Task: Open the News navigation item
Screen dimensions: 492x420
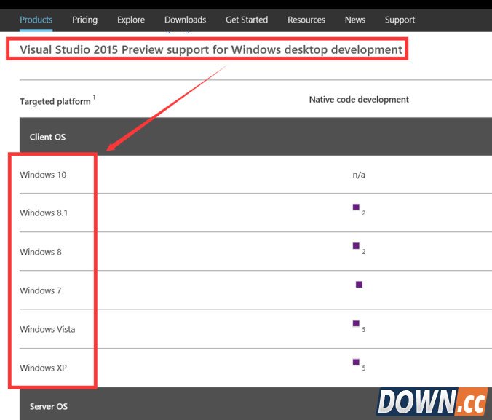Action: coord(355,20)
